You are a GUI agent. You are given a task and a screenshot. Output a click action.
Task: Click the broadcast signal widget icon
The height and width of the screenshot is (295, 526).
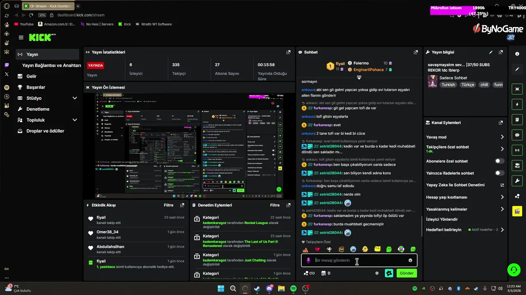click(x=517, y=150)
